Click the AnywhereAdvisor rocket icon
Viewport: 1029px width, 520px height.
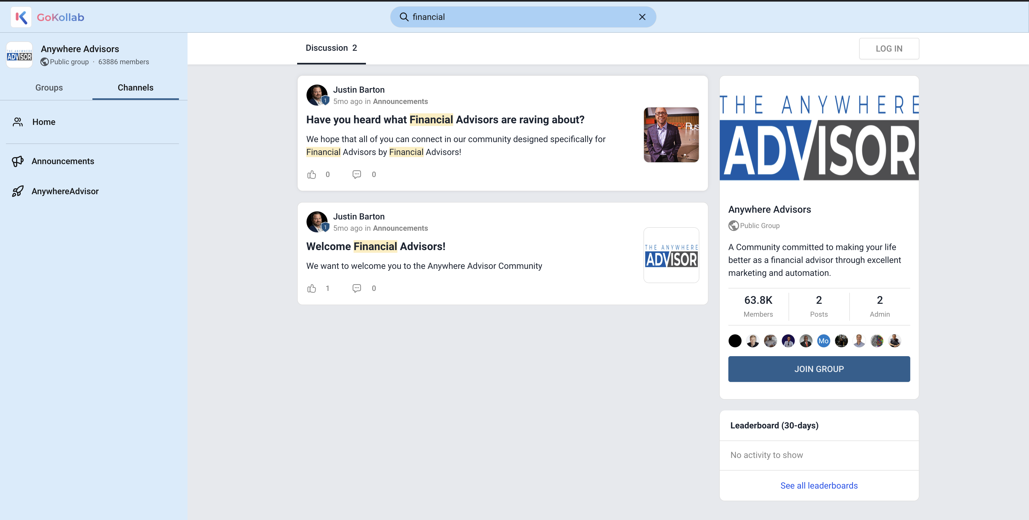tap(17, 191)
